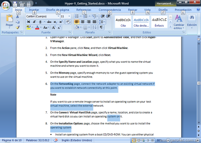The height and width of the screenshot is (143, 201).
Task: Click the Multilevel list icon
Action: 94,16
